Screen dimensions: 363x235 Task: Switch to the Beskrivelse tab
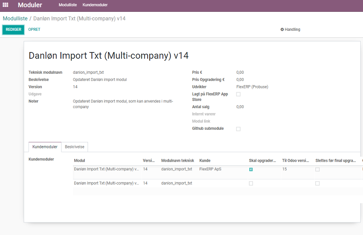tap(75, 147)
